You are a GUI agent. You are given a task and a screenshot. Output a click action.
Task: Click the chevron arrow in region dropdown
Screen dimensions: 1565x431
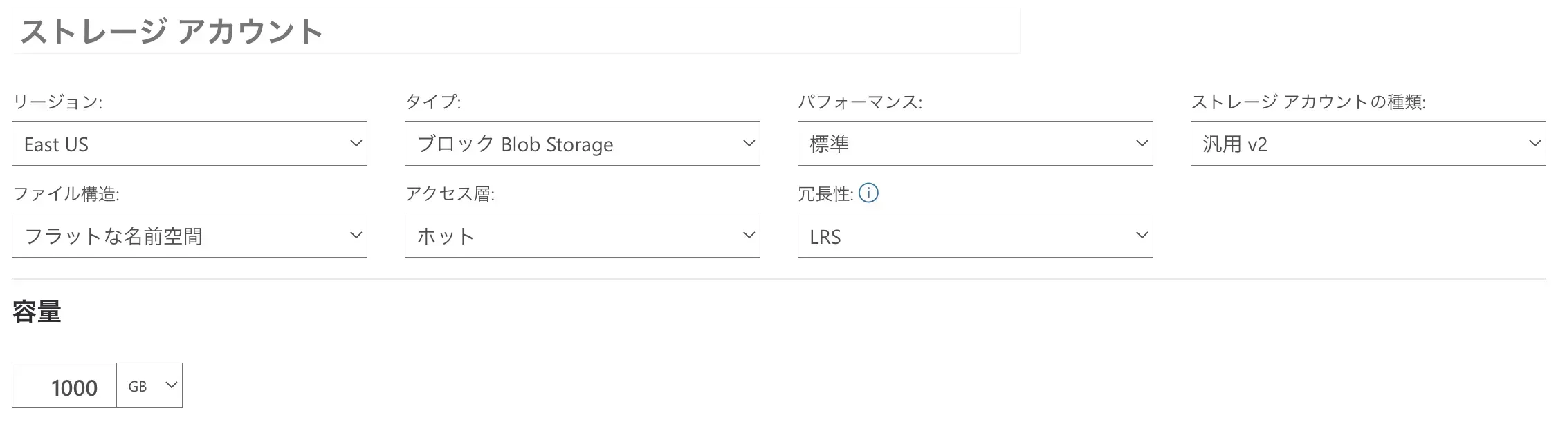click(356, 144)
